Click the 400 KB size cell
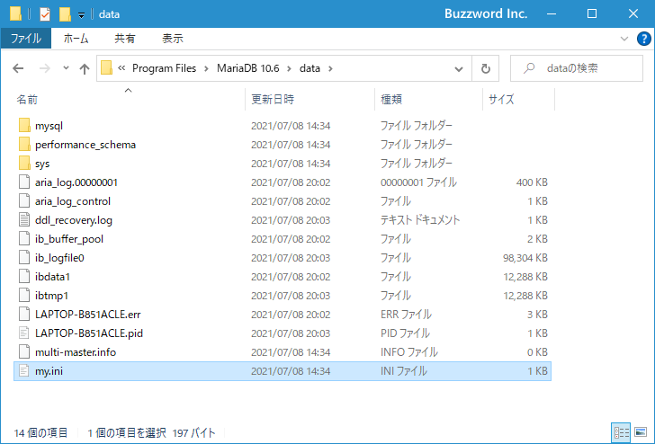This screenshot has width=655, height=444. pos(532,182)
